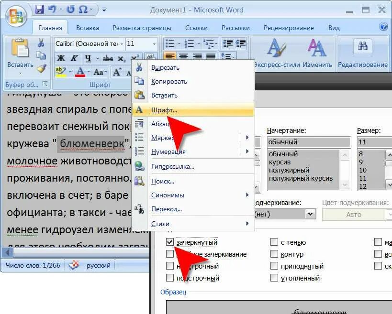392x314 pixels.
Task: Open the Редактирование group button
Action: point(363,54)
